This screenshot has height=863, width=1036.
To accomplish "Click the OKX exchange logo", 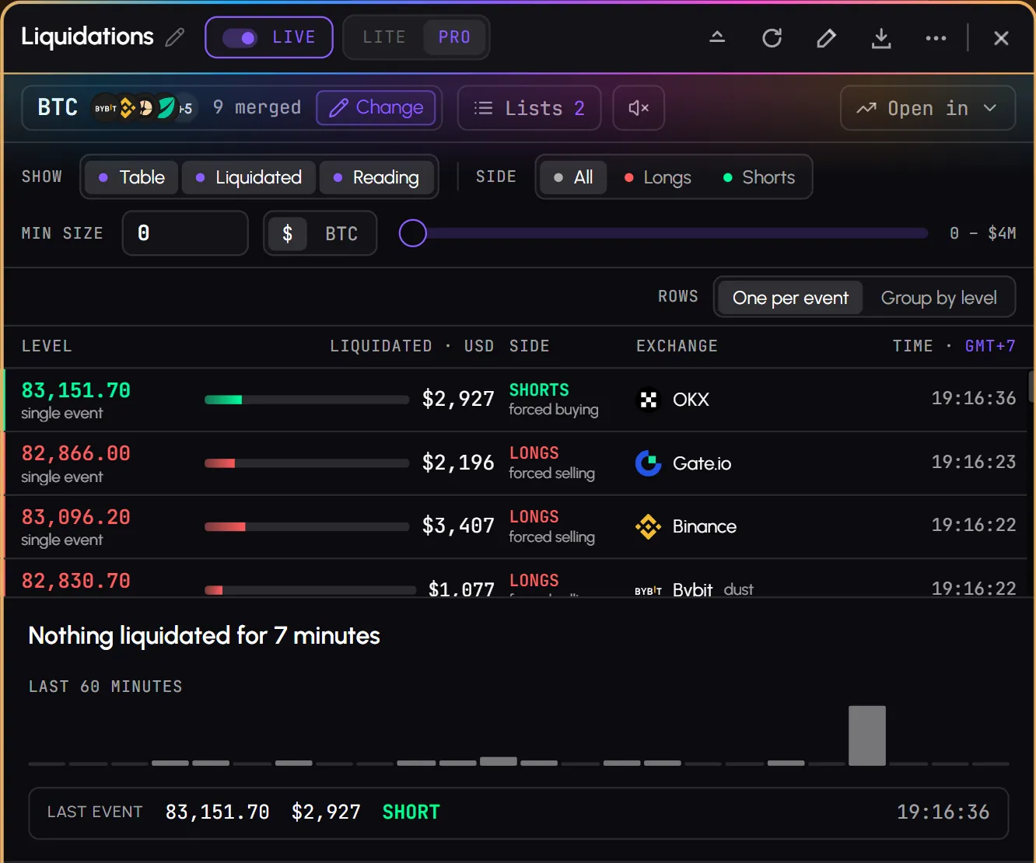I will click(649, 400).
